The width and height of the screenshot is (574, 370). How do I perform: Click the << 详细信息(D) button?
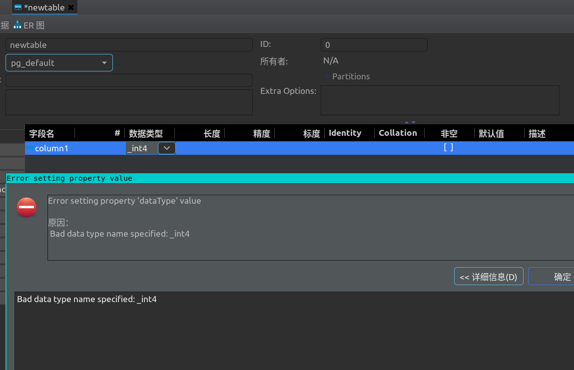pyautogui.click(x=488, y=276)
